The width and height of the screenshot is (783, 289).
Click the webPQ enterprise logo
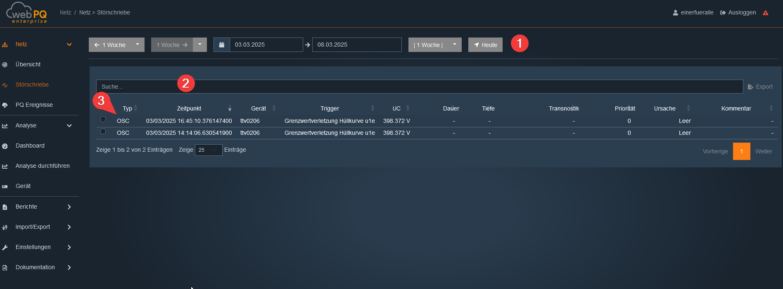[27, 13]
